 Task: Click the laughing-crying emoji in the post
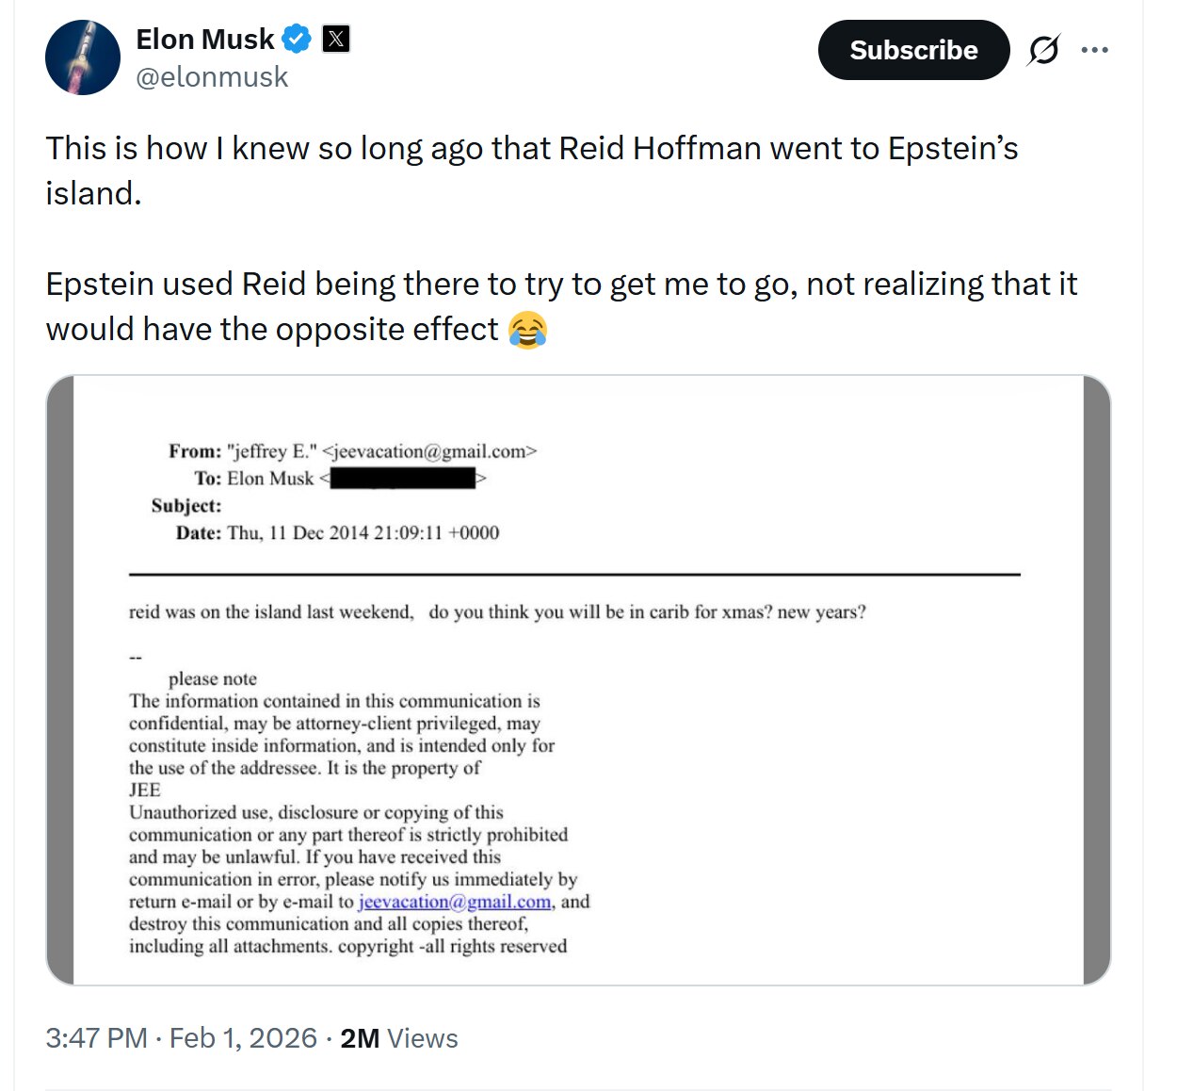(527, 330)
